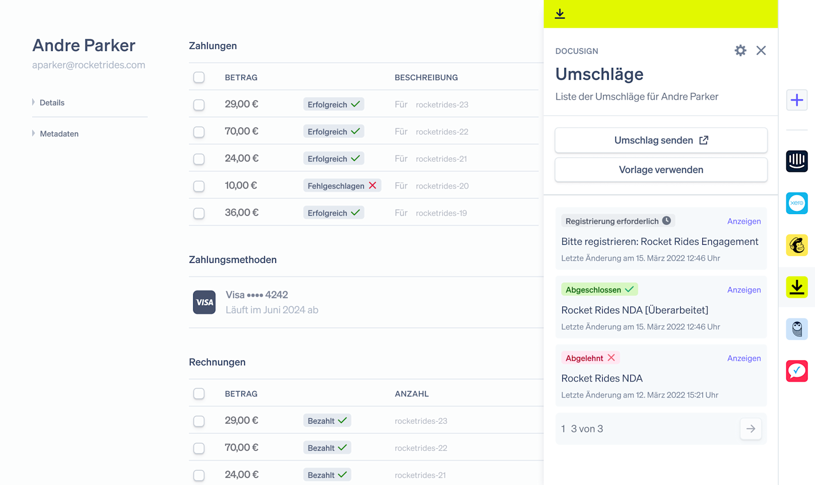Screen dimensions: 815x485
Task: Click Erfolgreich badge for rocketrides-22
Action: (334, 131)
